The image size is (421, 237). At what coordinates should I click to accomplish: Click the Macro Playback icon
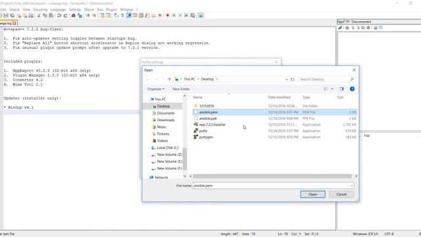point(180,16)
